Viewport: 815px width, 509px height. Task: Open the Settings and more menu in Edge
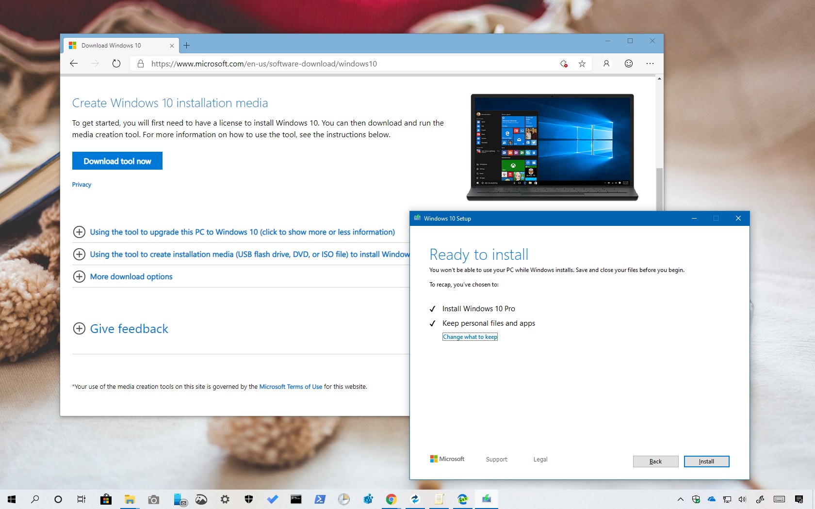pyautogui.click(x=651, y=64)
